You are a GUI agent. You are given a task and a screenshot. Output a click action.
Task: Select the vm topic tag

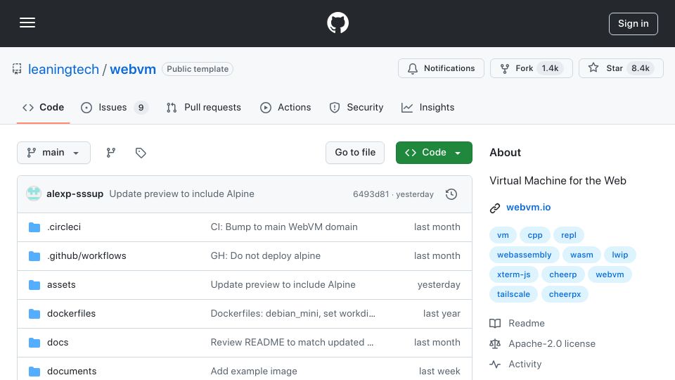point(503,235)
